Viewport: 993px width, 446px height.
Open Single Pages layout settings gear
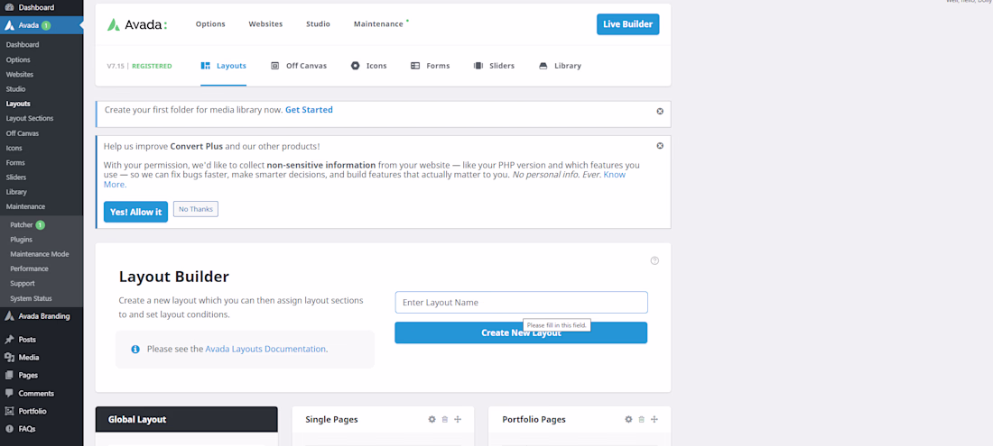432,420
